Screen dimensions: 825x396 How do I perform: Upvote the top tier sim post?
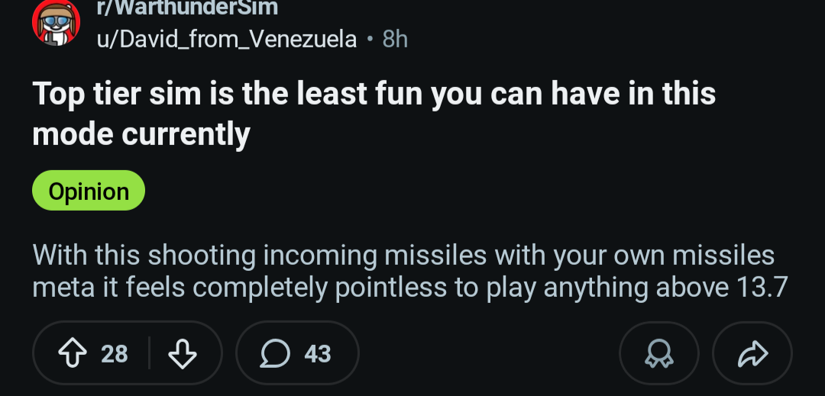[x=72, y=353]
